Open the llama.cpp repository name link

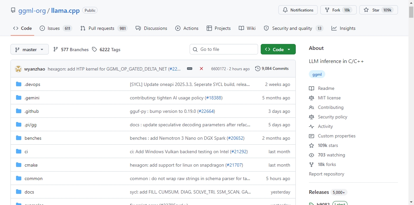click(x=66, y=10)
